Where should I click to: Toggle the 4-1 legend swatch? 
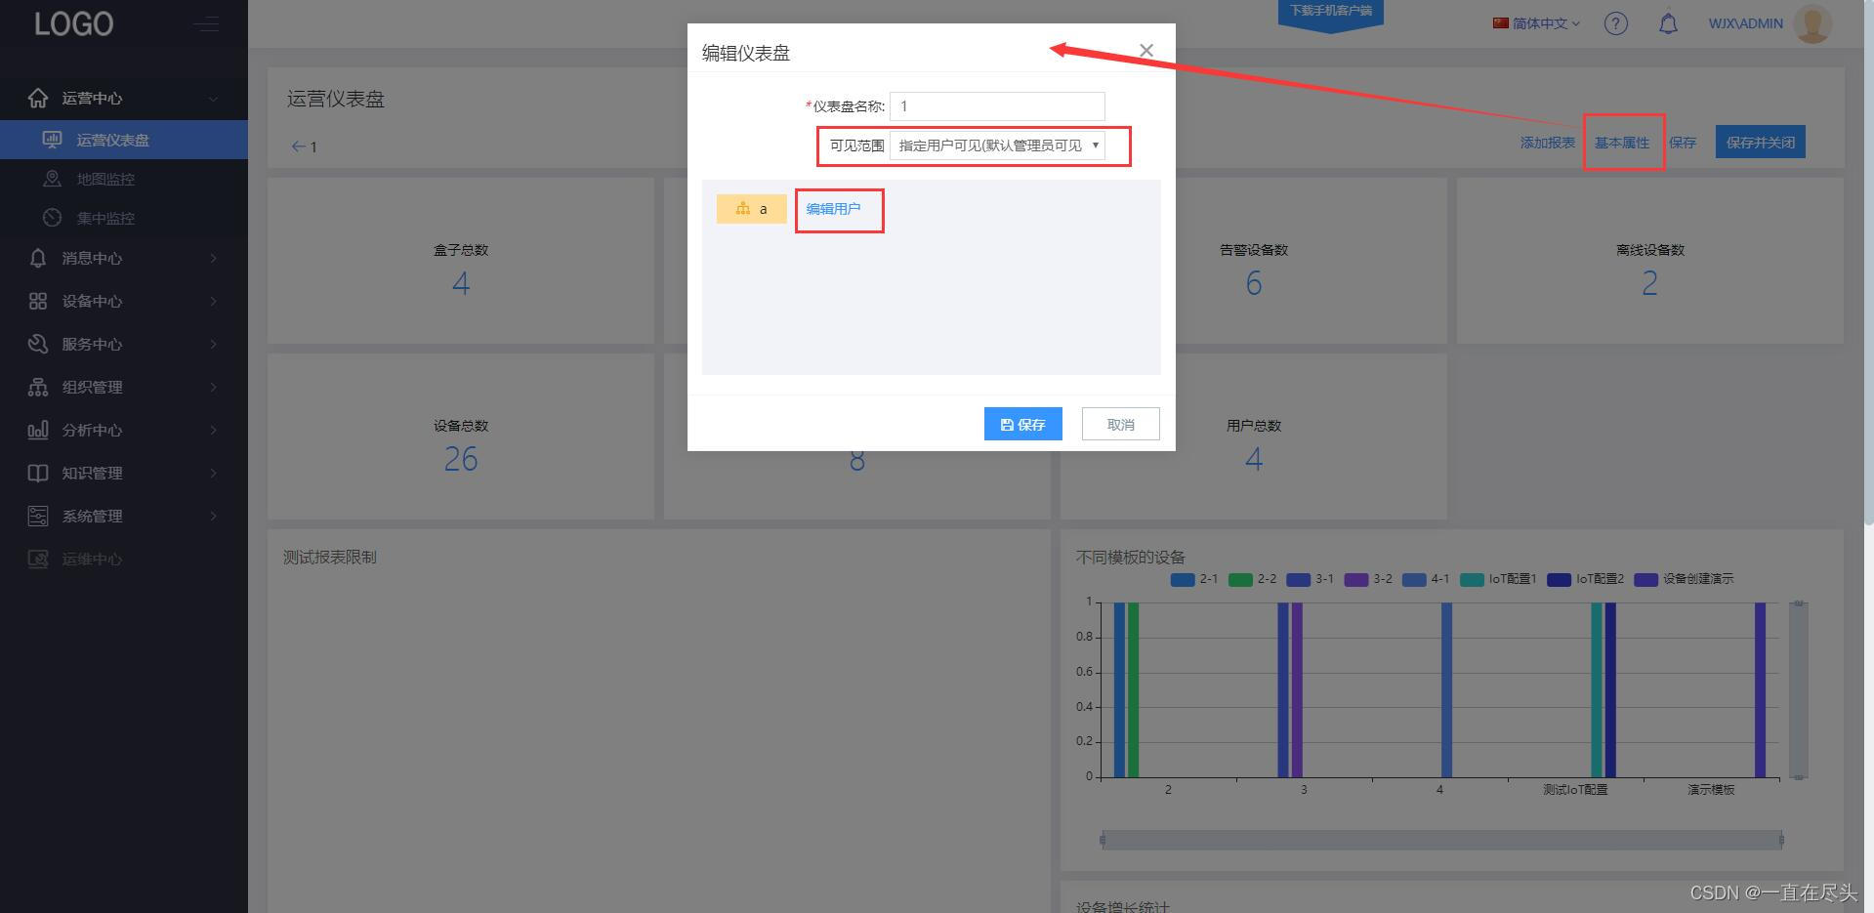1413,579
